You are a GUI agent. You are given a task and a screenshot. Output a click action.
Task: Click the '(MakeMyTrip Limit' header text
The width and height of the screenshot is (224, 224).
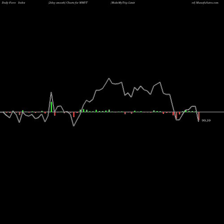pos(123,3)
